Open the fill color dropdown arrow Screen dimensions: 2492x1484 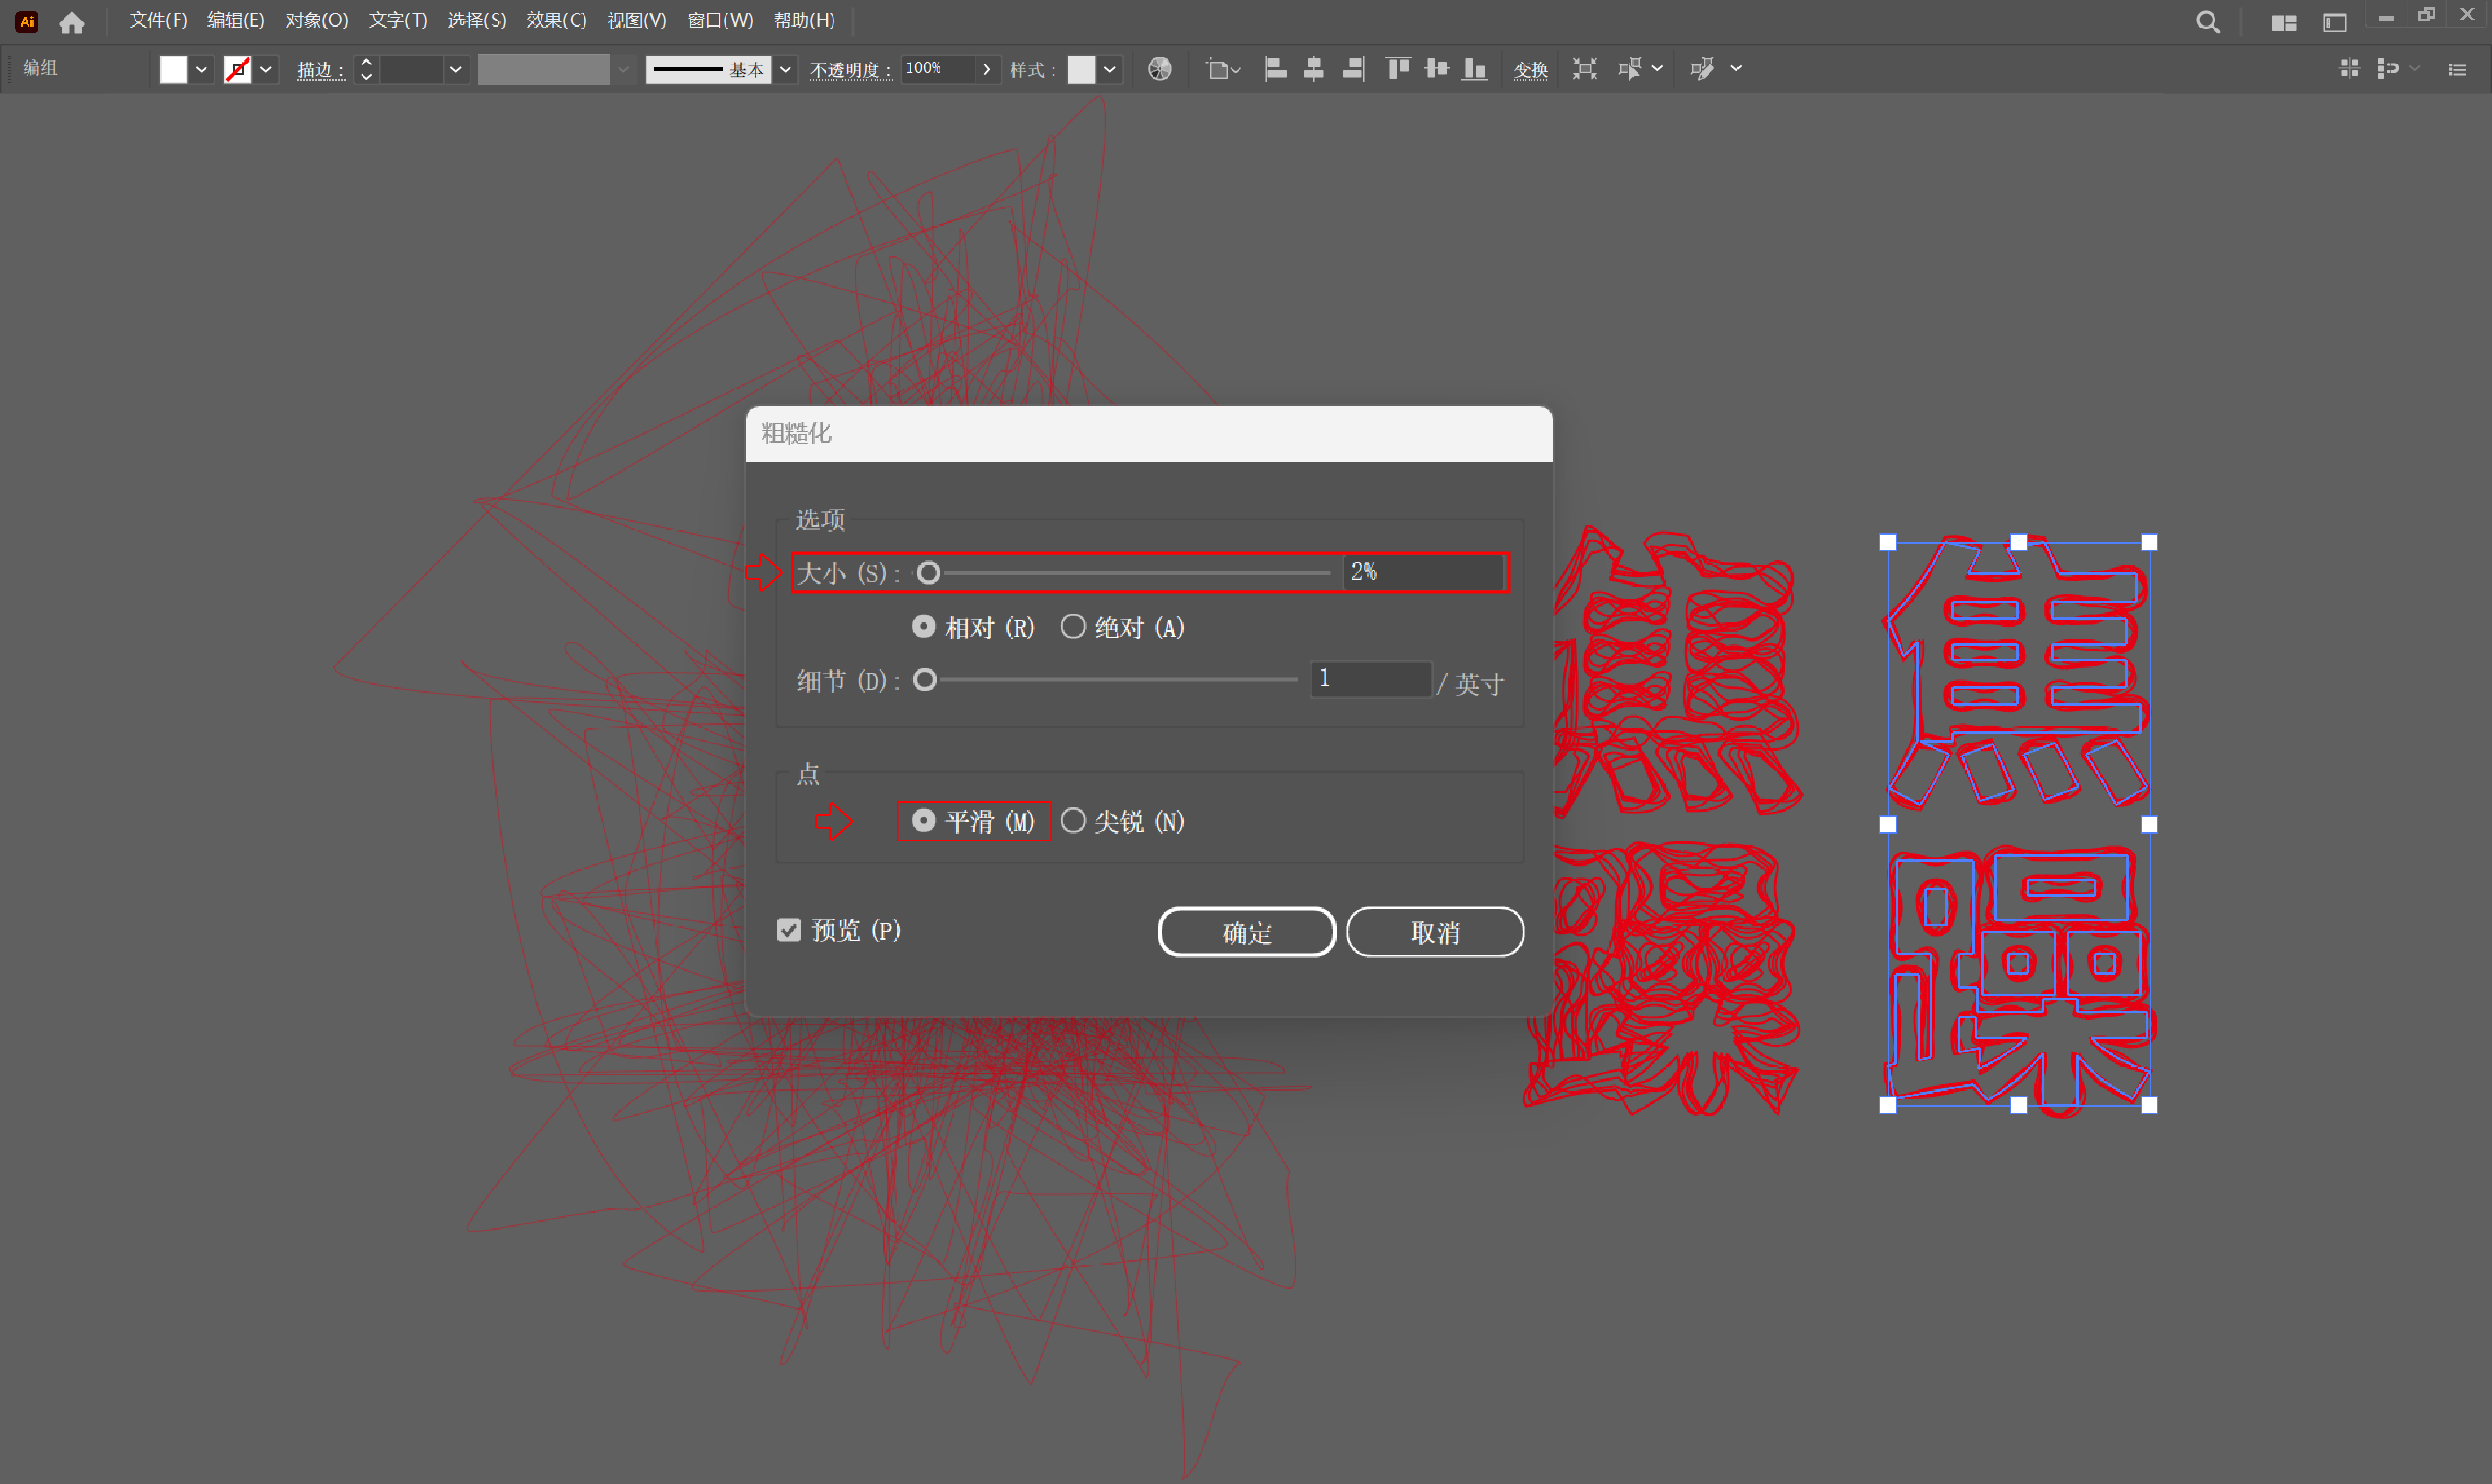pos(201,69)
